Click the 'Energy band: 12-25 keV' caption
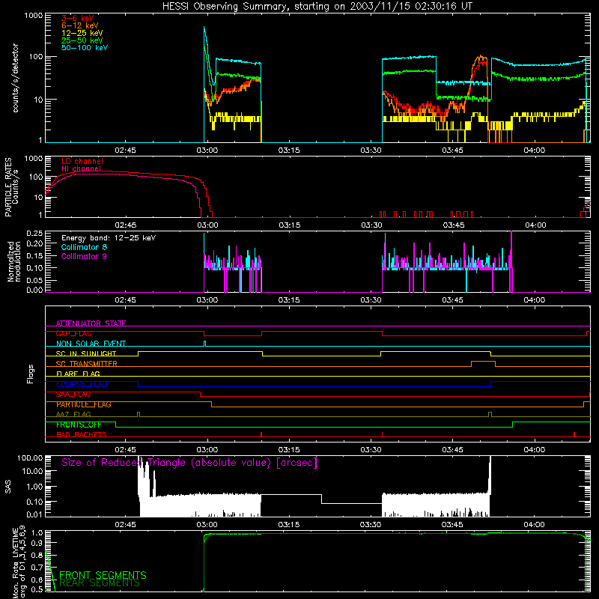This screenshot has width=599, height=599. click(x=109, y=238)
